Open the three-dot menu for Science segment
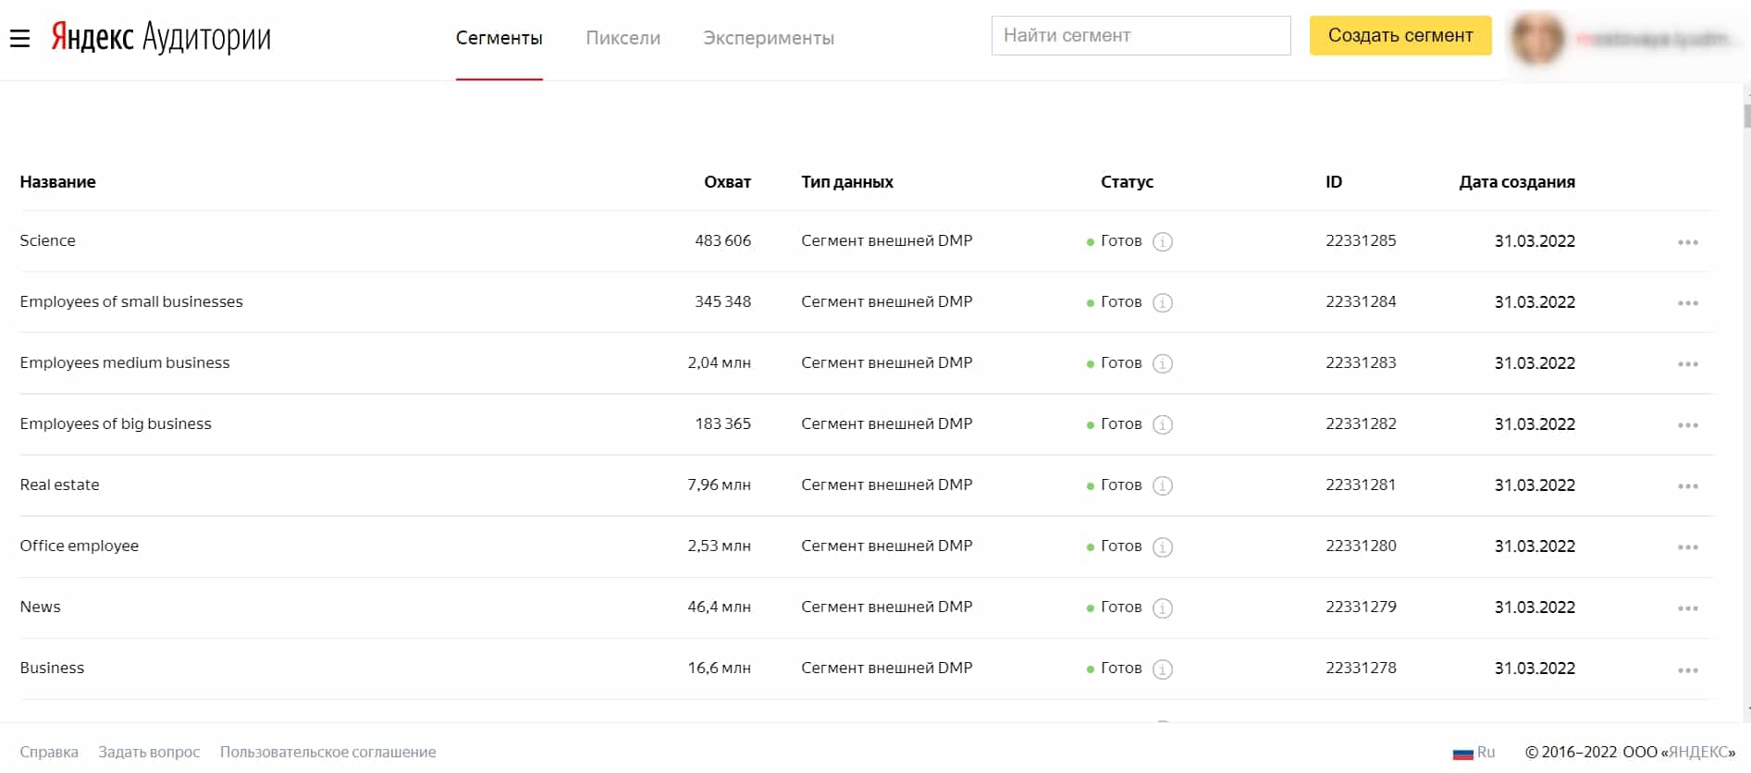This screenshot has height=773, width=1751. click(1687, 242)
